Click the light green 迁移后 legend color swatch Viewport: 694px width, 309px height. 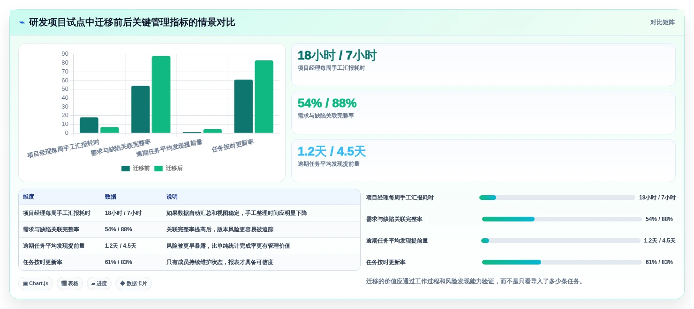[158, 169]
